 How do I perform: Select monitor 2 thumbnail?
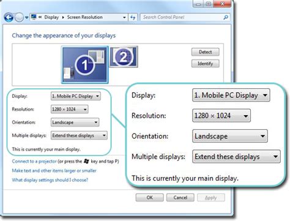124,57
